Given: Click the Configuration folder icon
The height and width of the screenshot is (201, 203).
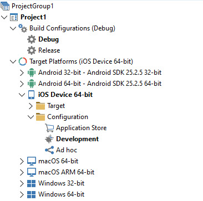Looking at the screenshot, I should (x=40, y=117).
